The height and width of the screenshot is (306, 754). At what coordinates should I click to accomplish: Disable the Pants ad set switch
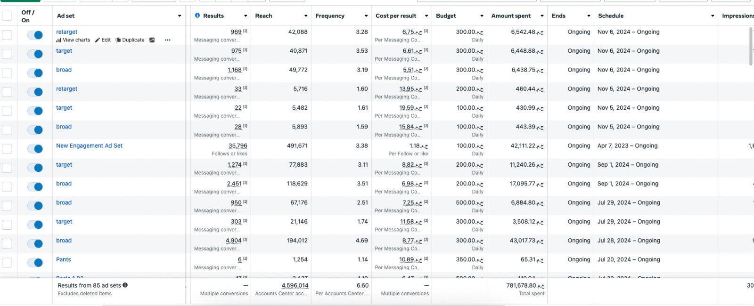pos(35,263)
